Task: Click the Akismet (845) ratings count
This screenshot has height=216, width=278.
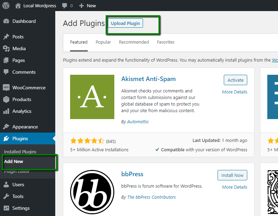Action: [x=111, y=141]
